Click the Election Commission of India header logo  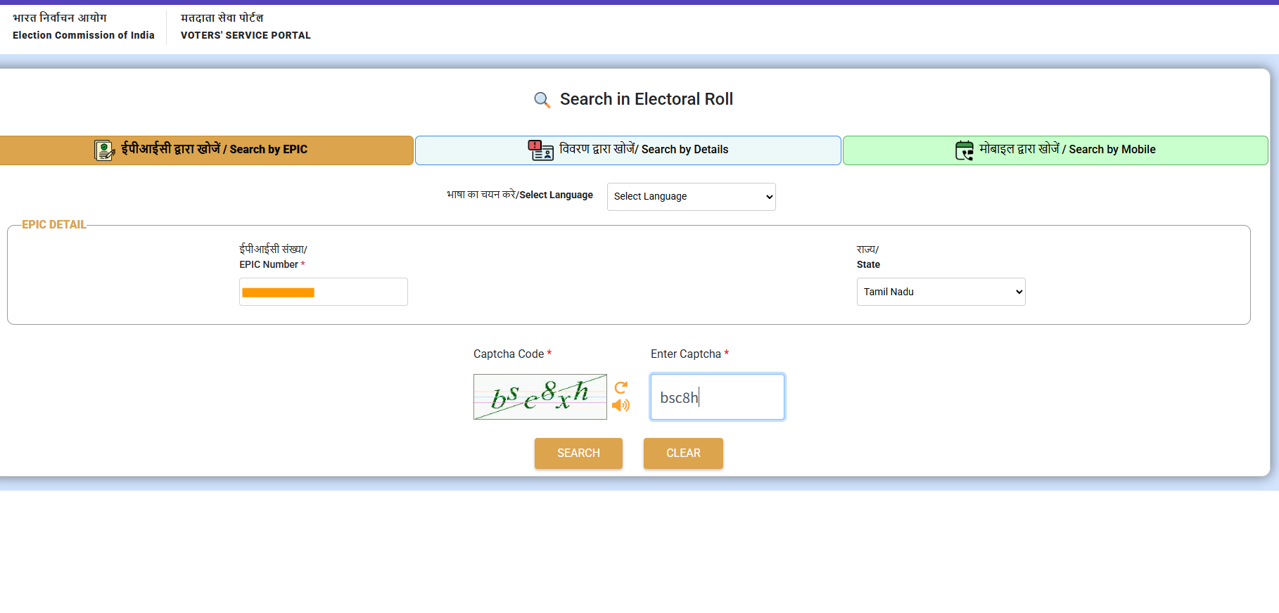(x=83, y=27)
